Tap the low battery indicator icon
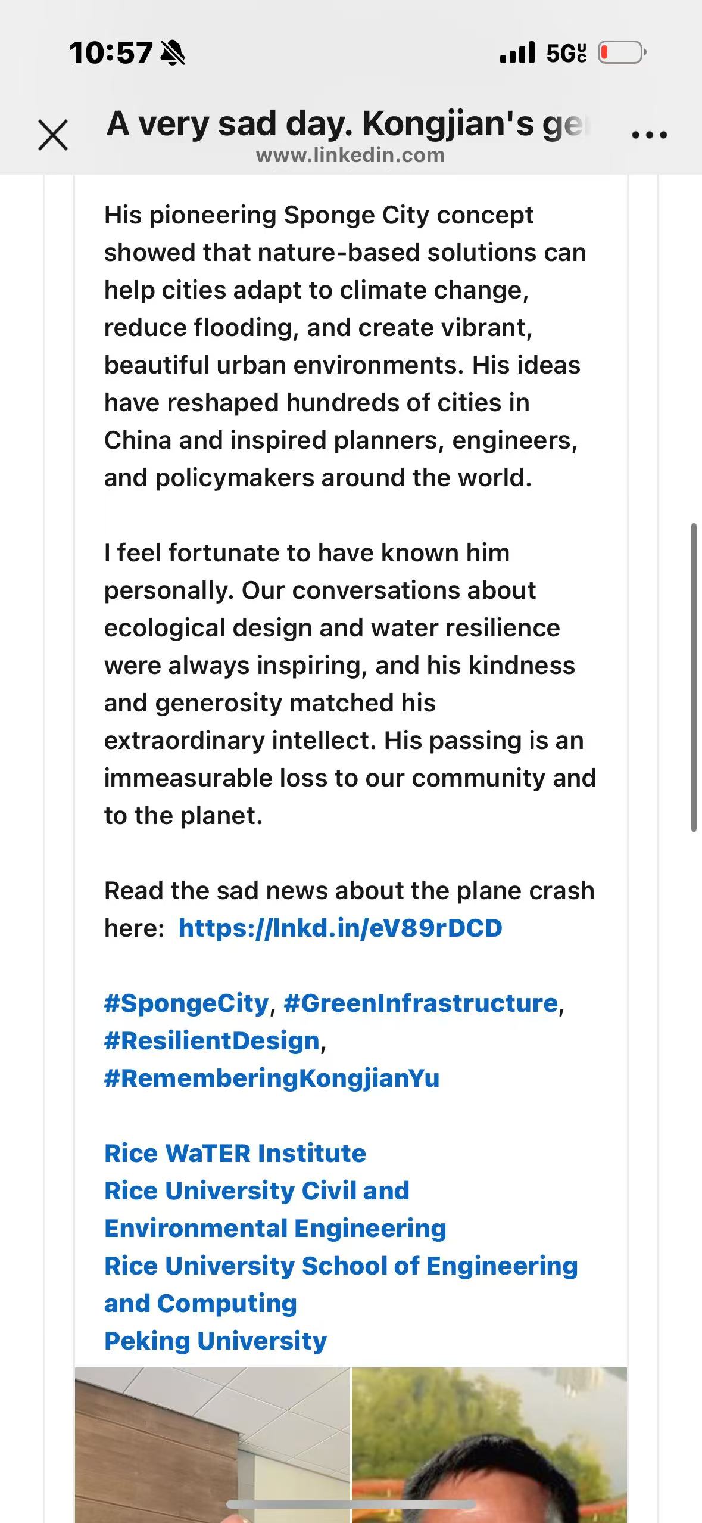This screenshot has width=702, height=1523. click(622, 53)
